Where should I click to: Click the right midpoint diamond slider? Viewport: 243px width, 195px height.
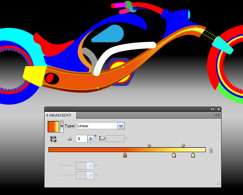click(x=183, y=145)
